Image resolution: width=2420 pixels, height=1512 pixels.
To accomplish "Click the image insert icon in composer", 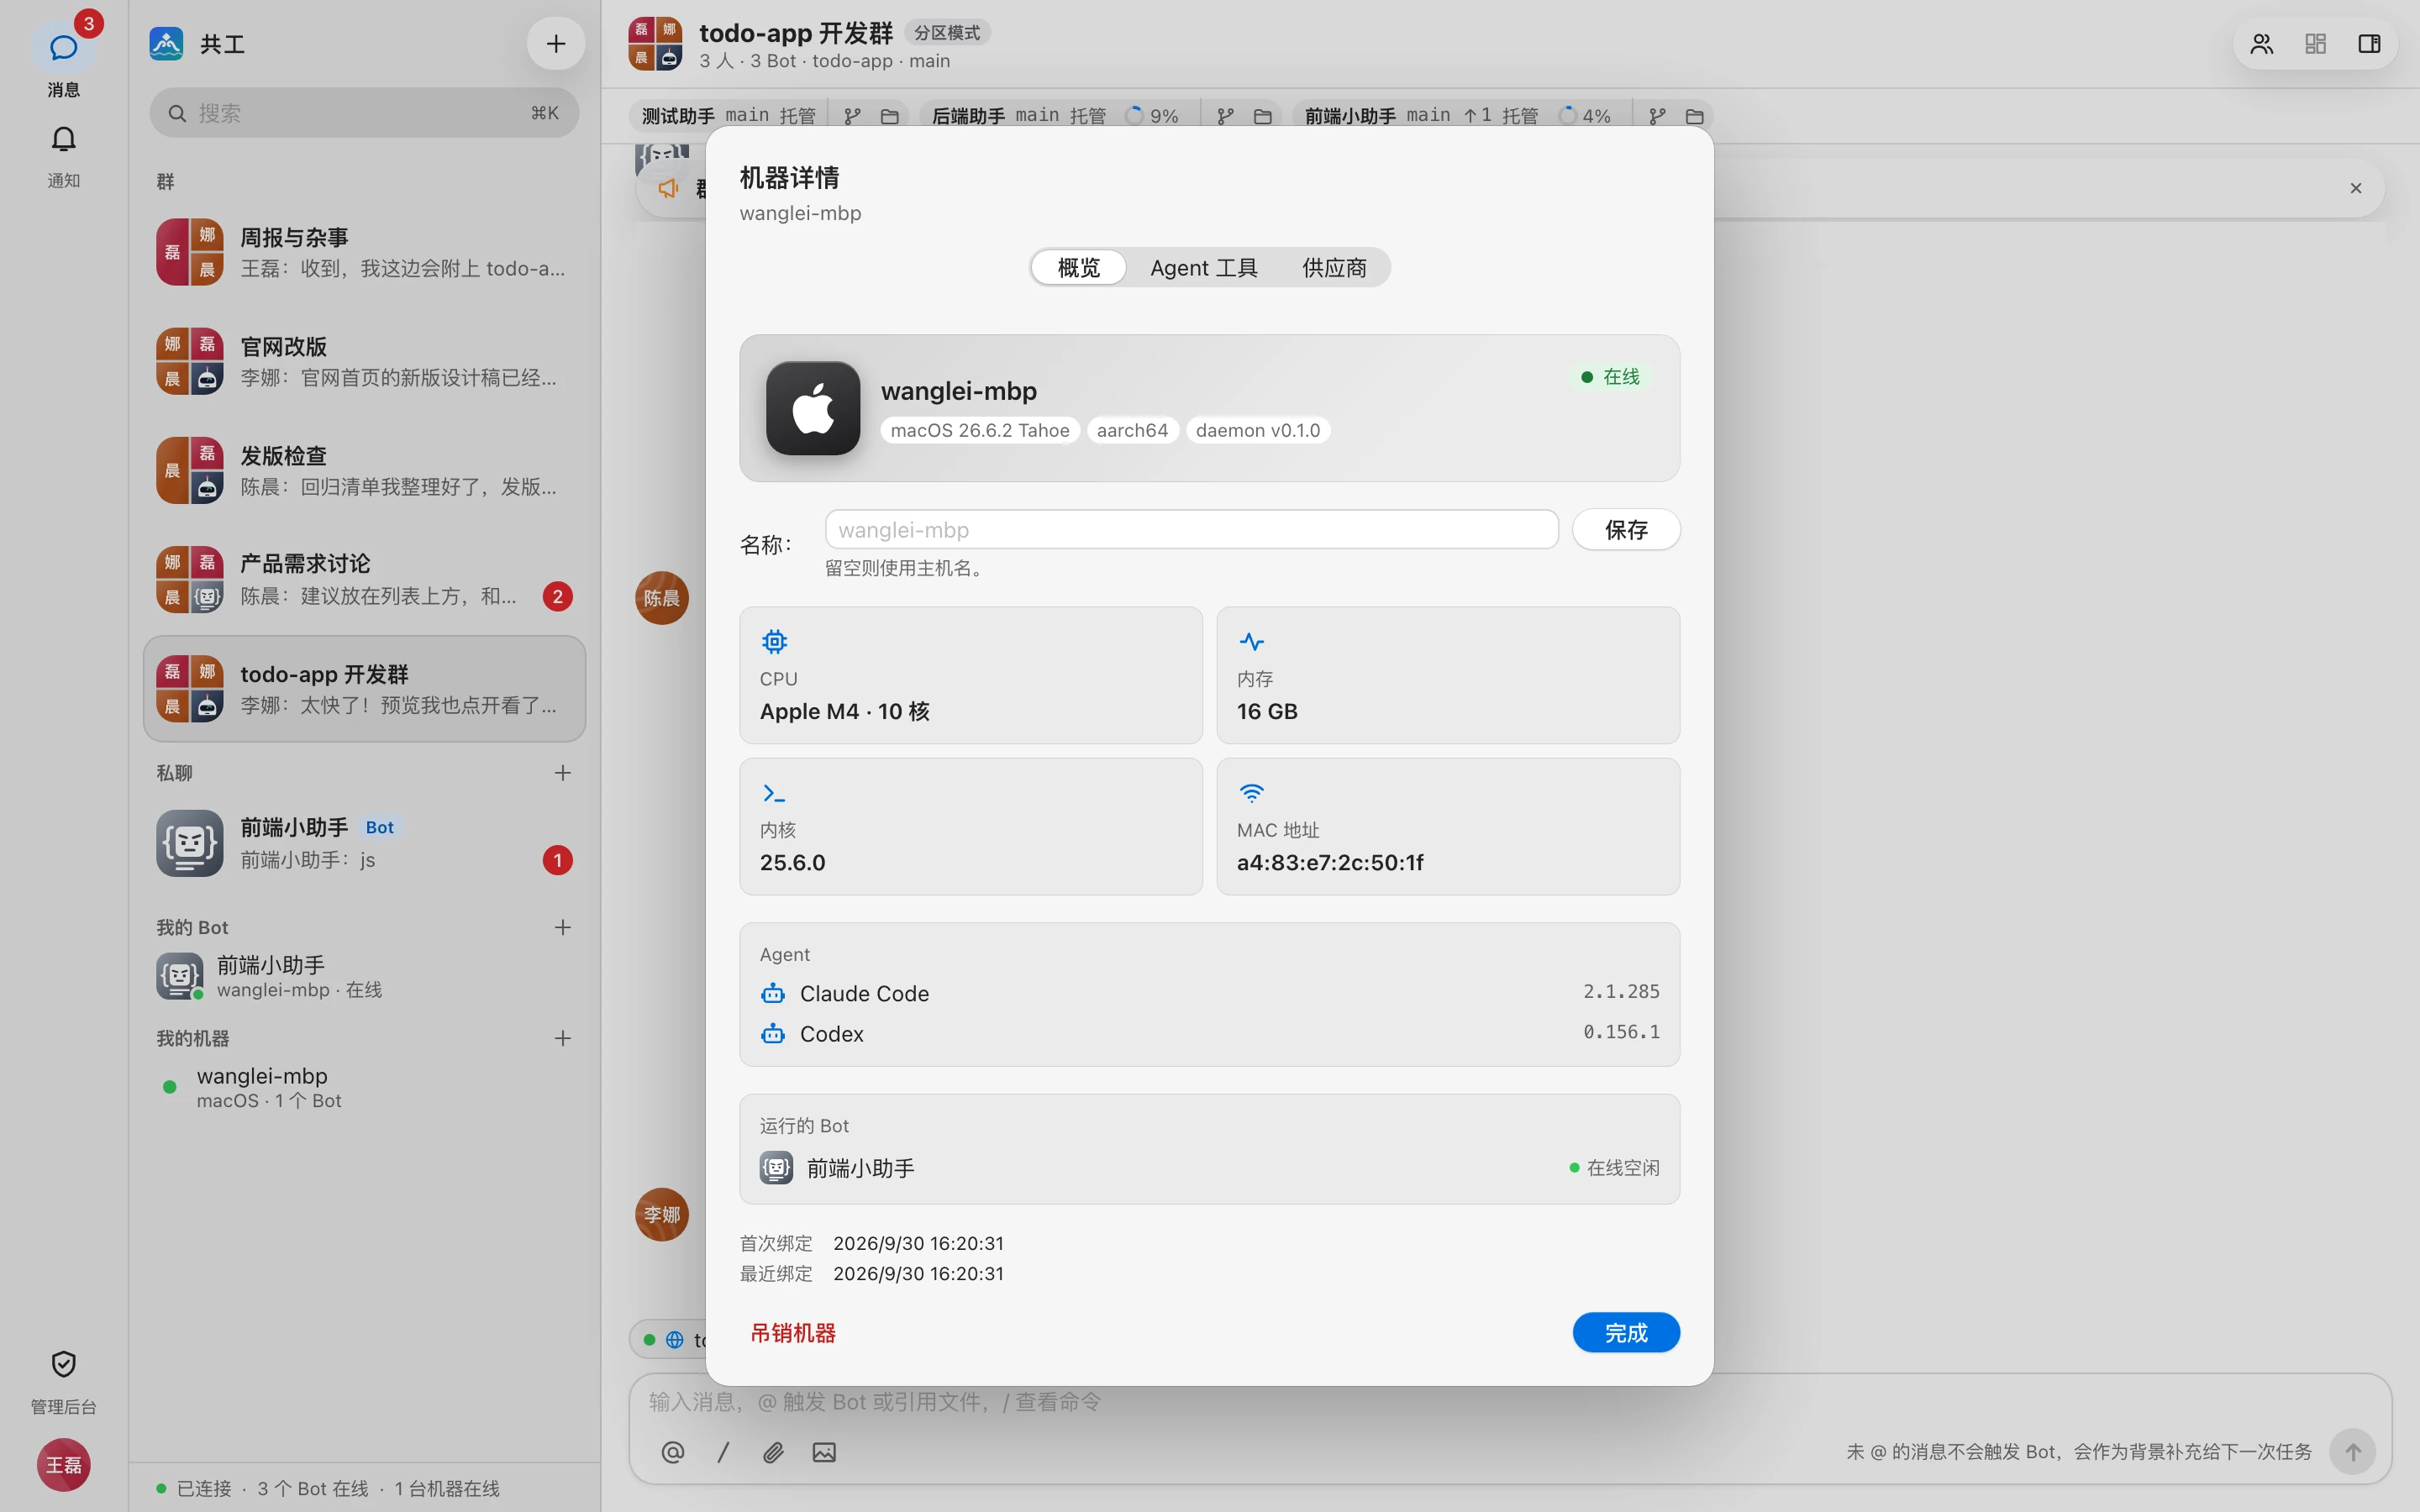I will (824, 1452).
